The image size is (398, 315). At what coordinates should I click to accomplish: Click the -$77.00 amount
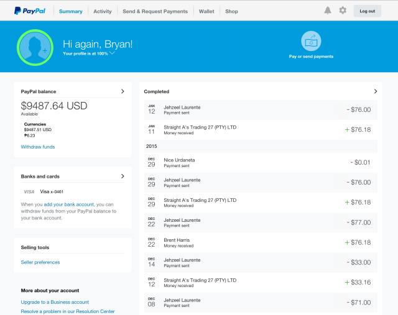click(x=359, y=222)
